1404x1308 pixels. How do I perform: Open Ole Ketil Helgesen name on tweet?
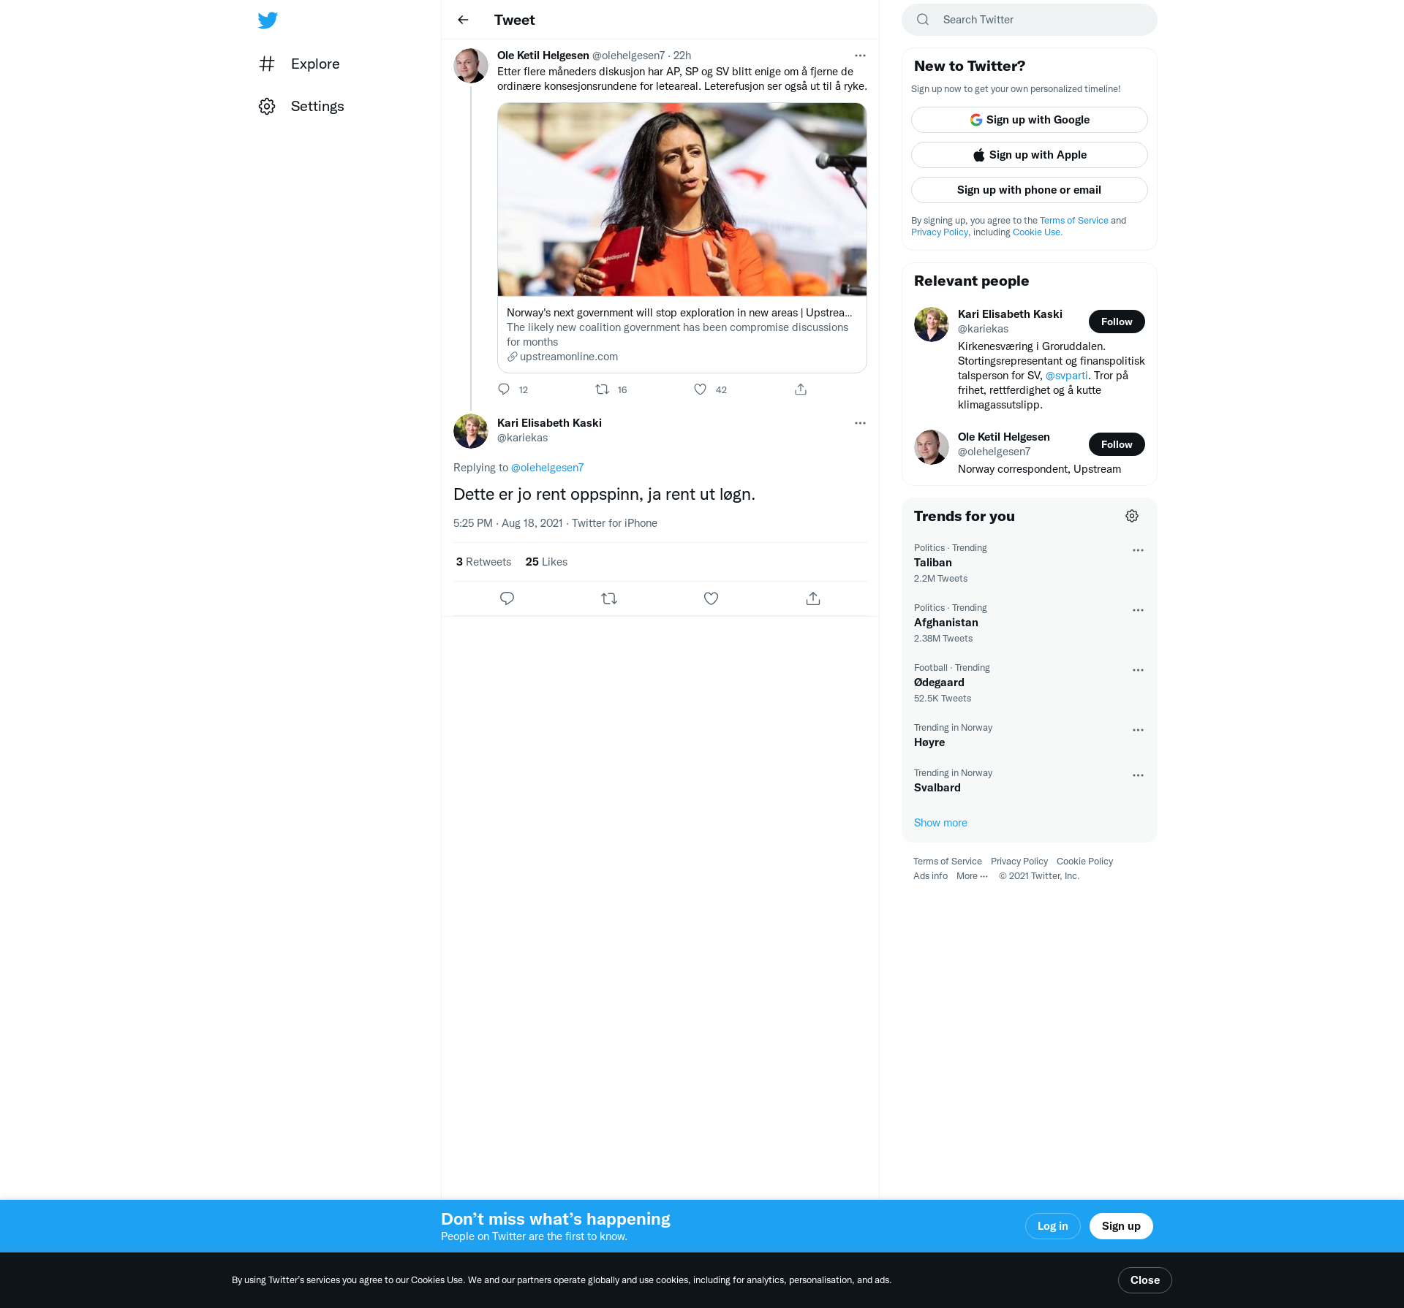click(543, 56)
